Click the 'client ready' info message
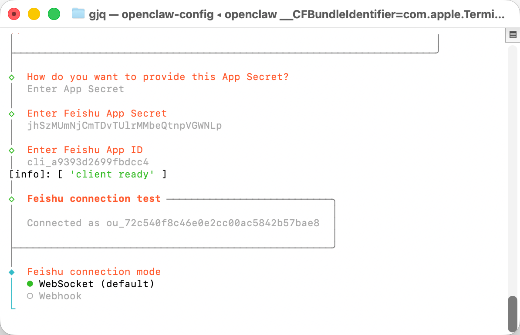Screen dimensions: 520x335 pos(112,174)
